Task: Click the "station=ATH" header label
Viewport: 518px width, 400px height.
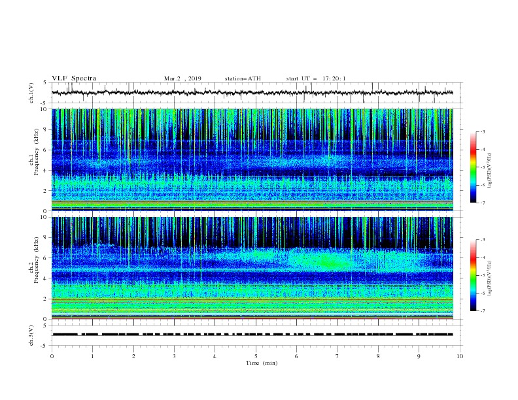Action: (x=243, y=78)
